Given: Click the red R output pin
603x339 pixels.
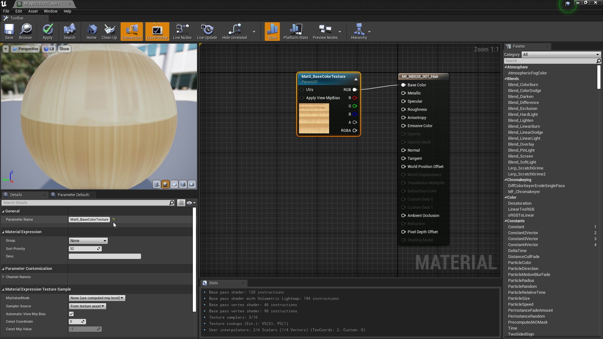Looking at the screenshot, I should pyautogui.click(x=355, y=98).
